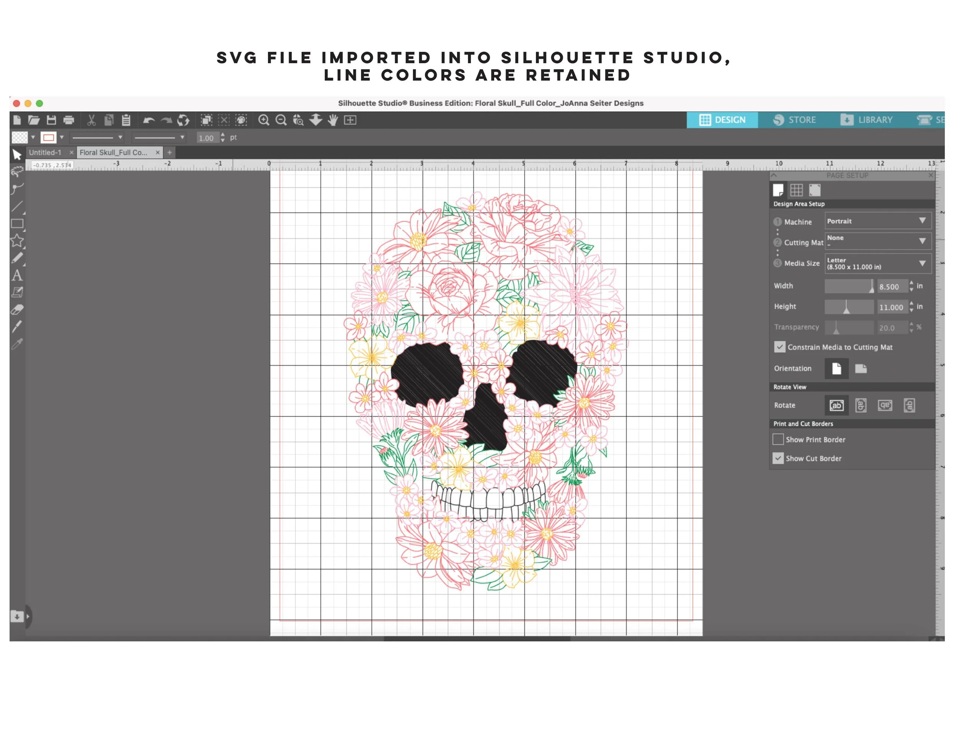Select the unrotated 'ab' view option
The image size is (957, 739).
coord(836,405)
